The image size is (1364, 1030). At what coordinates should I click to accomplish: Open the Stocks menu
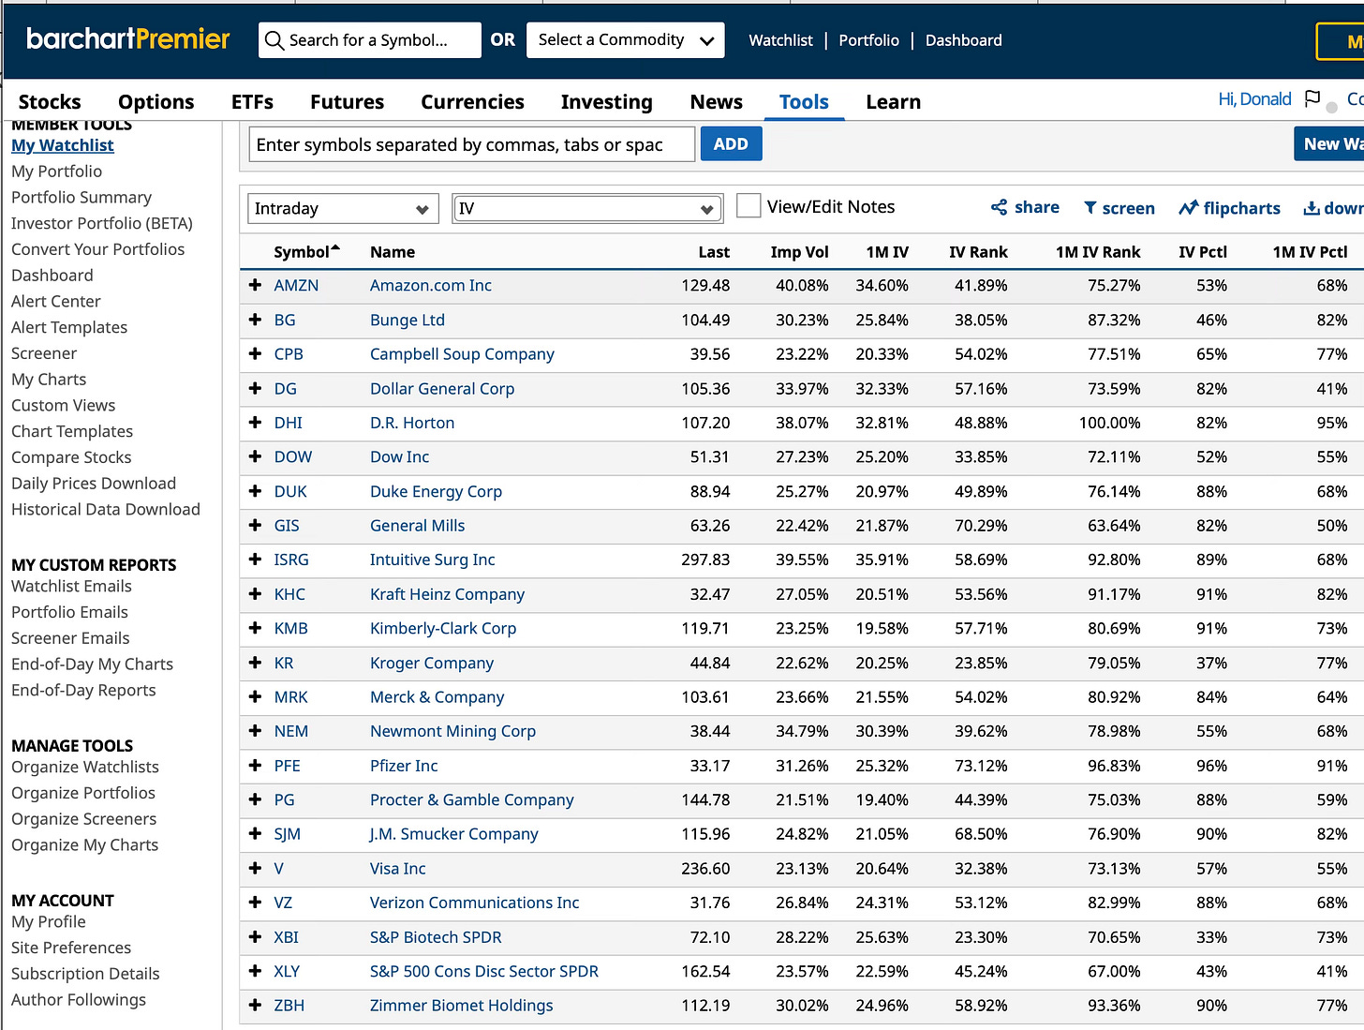pos(50,101)
